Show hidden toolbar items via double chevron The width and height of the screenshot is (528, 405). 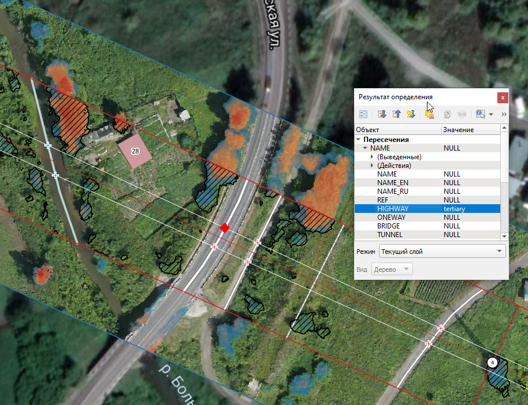click(504, 114)
